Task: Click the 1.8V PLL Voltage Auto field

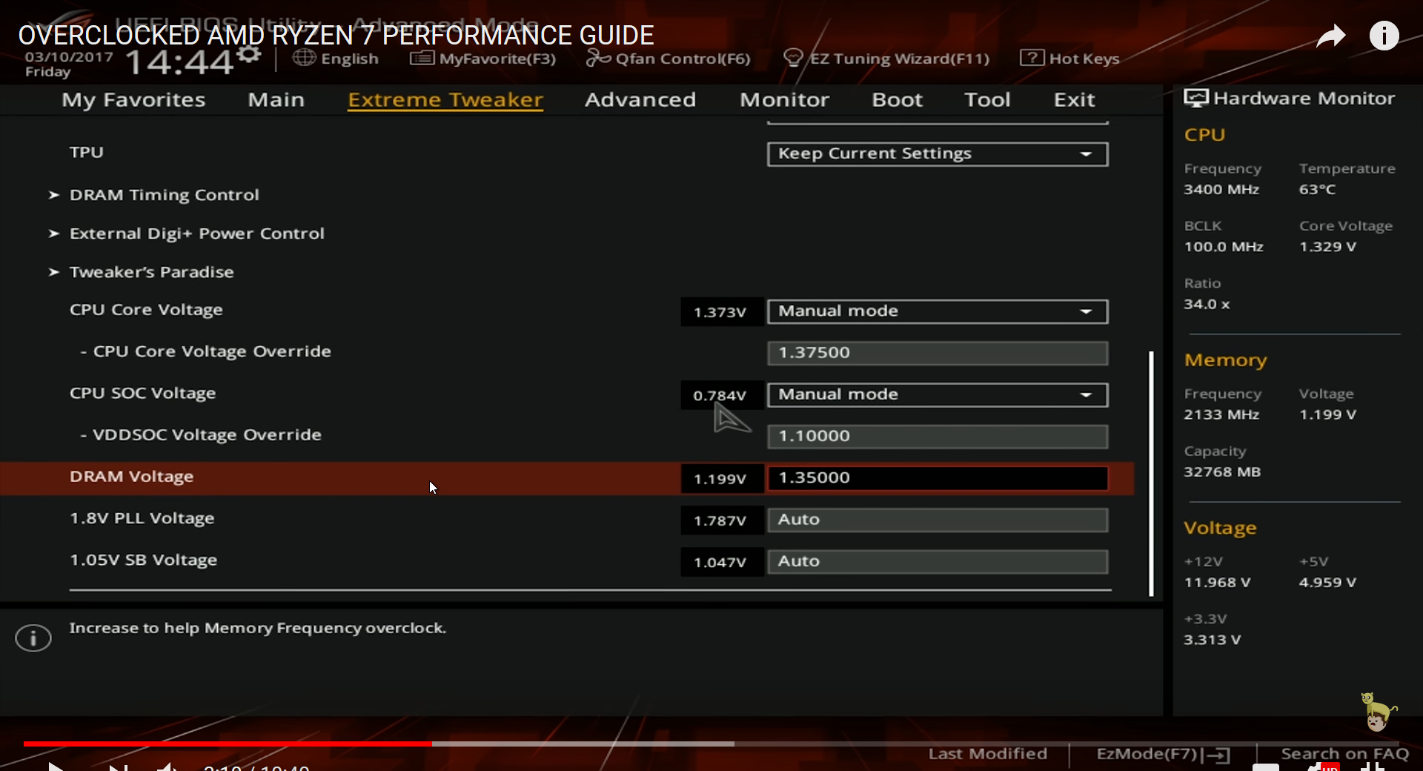Action: coord(938,520)
